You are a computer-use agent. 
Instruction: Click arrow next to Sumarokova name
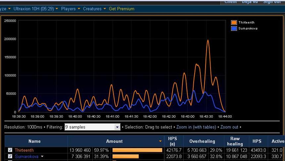click(42, 156)
